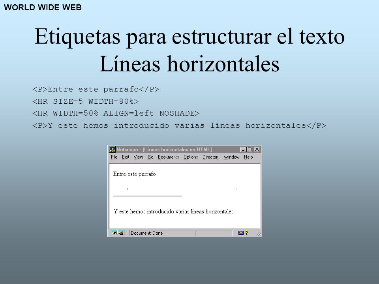Click the mail envelope icon in status bar
This screenshot has height=284, width=379.
tap(241, 233)
